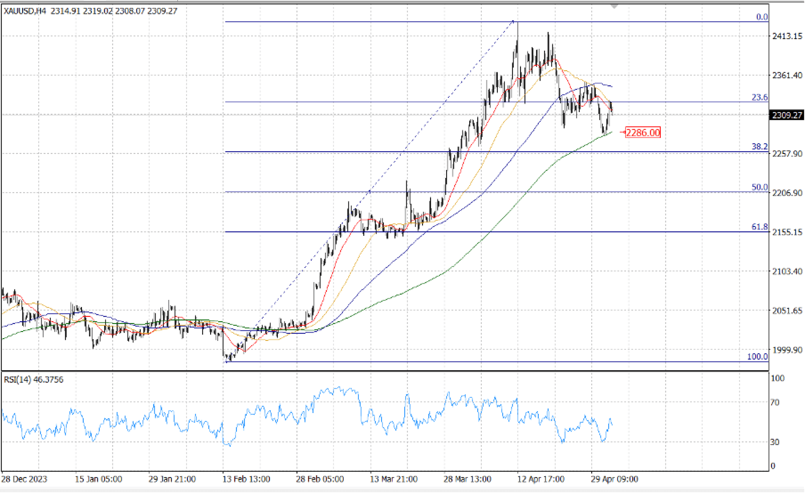
Task: Click the 12 Apr 17:00 date label
Action: (x=541, y=479)
